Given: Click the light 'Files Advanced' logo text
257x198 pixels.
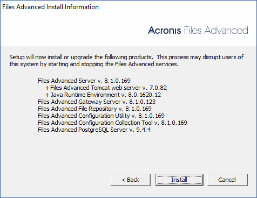Looking at the screenshot, I should point(216,30).
